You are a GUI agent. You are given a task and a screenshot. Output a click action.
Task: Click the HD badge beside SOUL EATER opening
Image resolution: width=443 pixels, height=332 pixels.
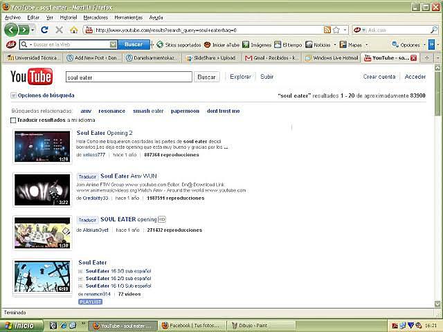point(162,219)
